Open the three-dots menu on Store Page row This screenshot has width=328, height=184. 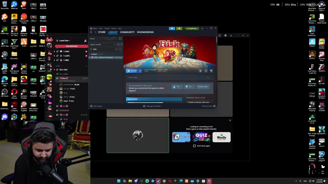pyautogui.click(x=208, y=77)
